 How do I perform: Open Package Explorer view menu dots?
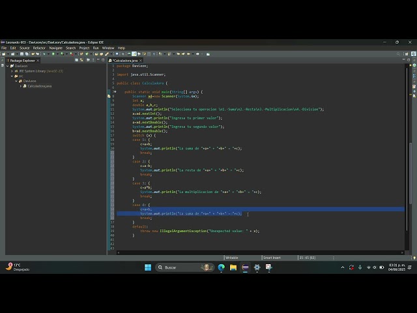[93, 60]
